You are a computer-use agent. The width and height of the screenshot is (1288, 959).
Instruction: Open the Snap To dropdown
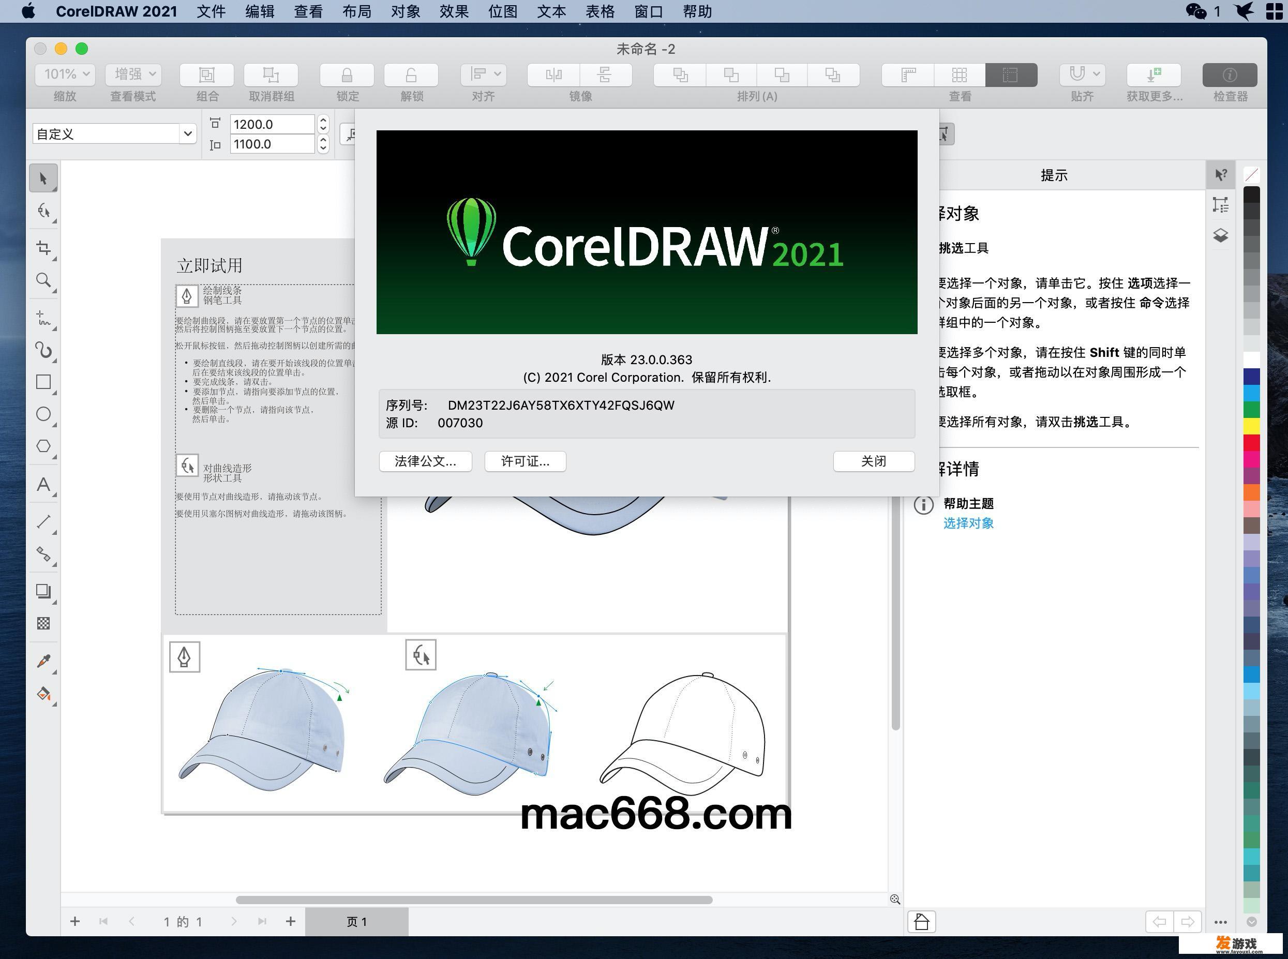[1083, 74]
